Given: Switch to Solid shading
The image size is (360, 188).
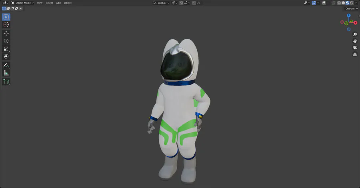Looking at the screenshot, I should click(x=343, y=3).
